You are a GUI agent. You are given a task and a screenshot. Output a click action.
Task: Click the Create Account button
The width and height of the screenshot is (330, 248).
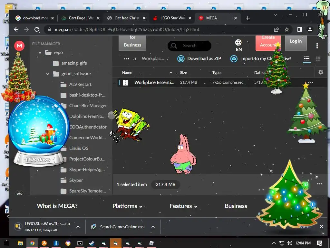pyautogui.click(x=268, y=43)
